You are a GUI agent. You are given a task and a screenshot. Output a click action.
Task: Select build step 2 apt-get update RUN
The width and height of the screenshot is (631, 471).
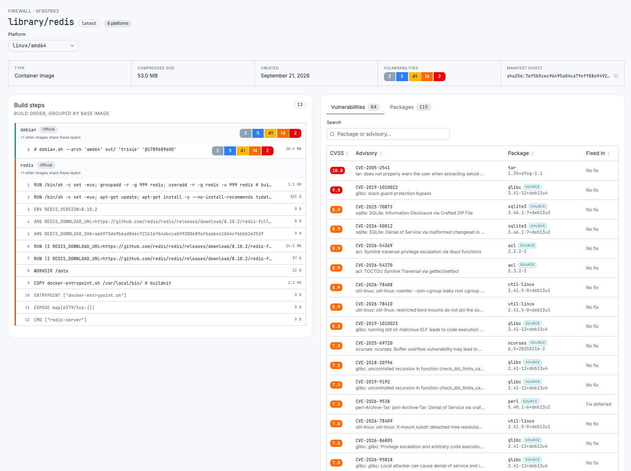pos(160,197)
